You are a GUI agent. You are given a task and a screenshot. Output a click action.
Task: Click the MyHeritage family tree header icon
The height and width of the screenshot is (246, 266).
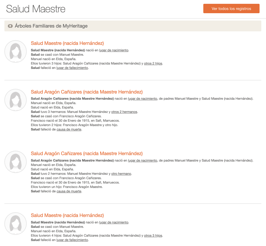[x=10, y=26]
